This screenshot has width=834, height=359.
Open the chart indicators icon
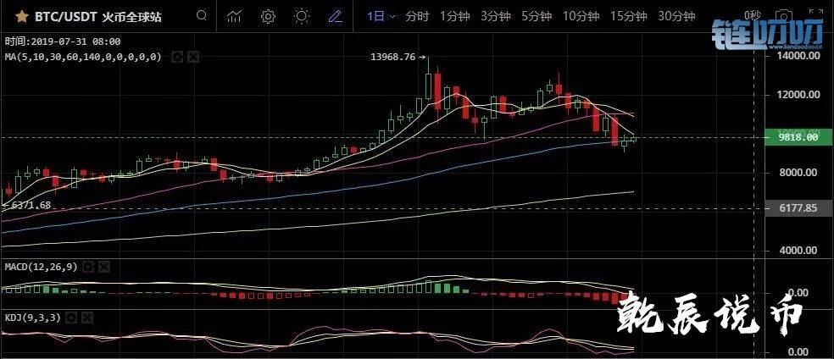pyautogui.click(x=236, y=16)
